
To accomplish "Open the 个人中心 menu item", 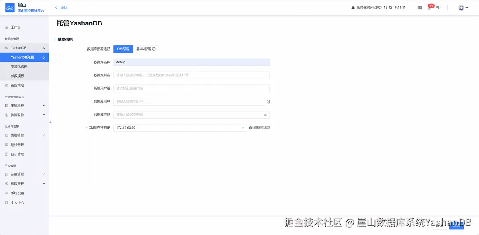I will [x=24, y=202].
